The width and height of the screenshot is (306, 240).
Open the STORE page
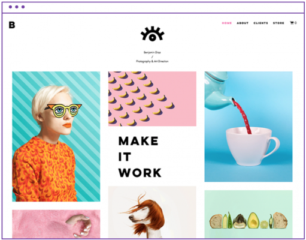(x=278, y=23)
